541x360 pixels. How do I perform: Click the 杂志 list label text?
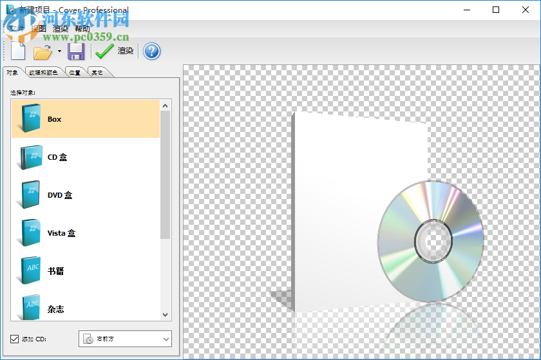56,309
